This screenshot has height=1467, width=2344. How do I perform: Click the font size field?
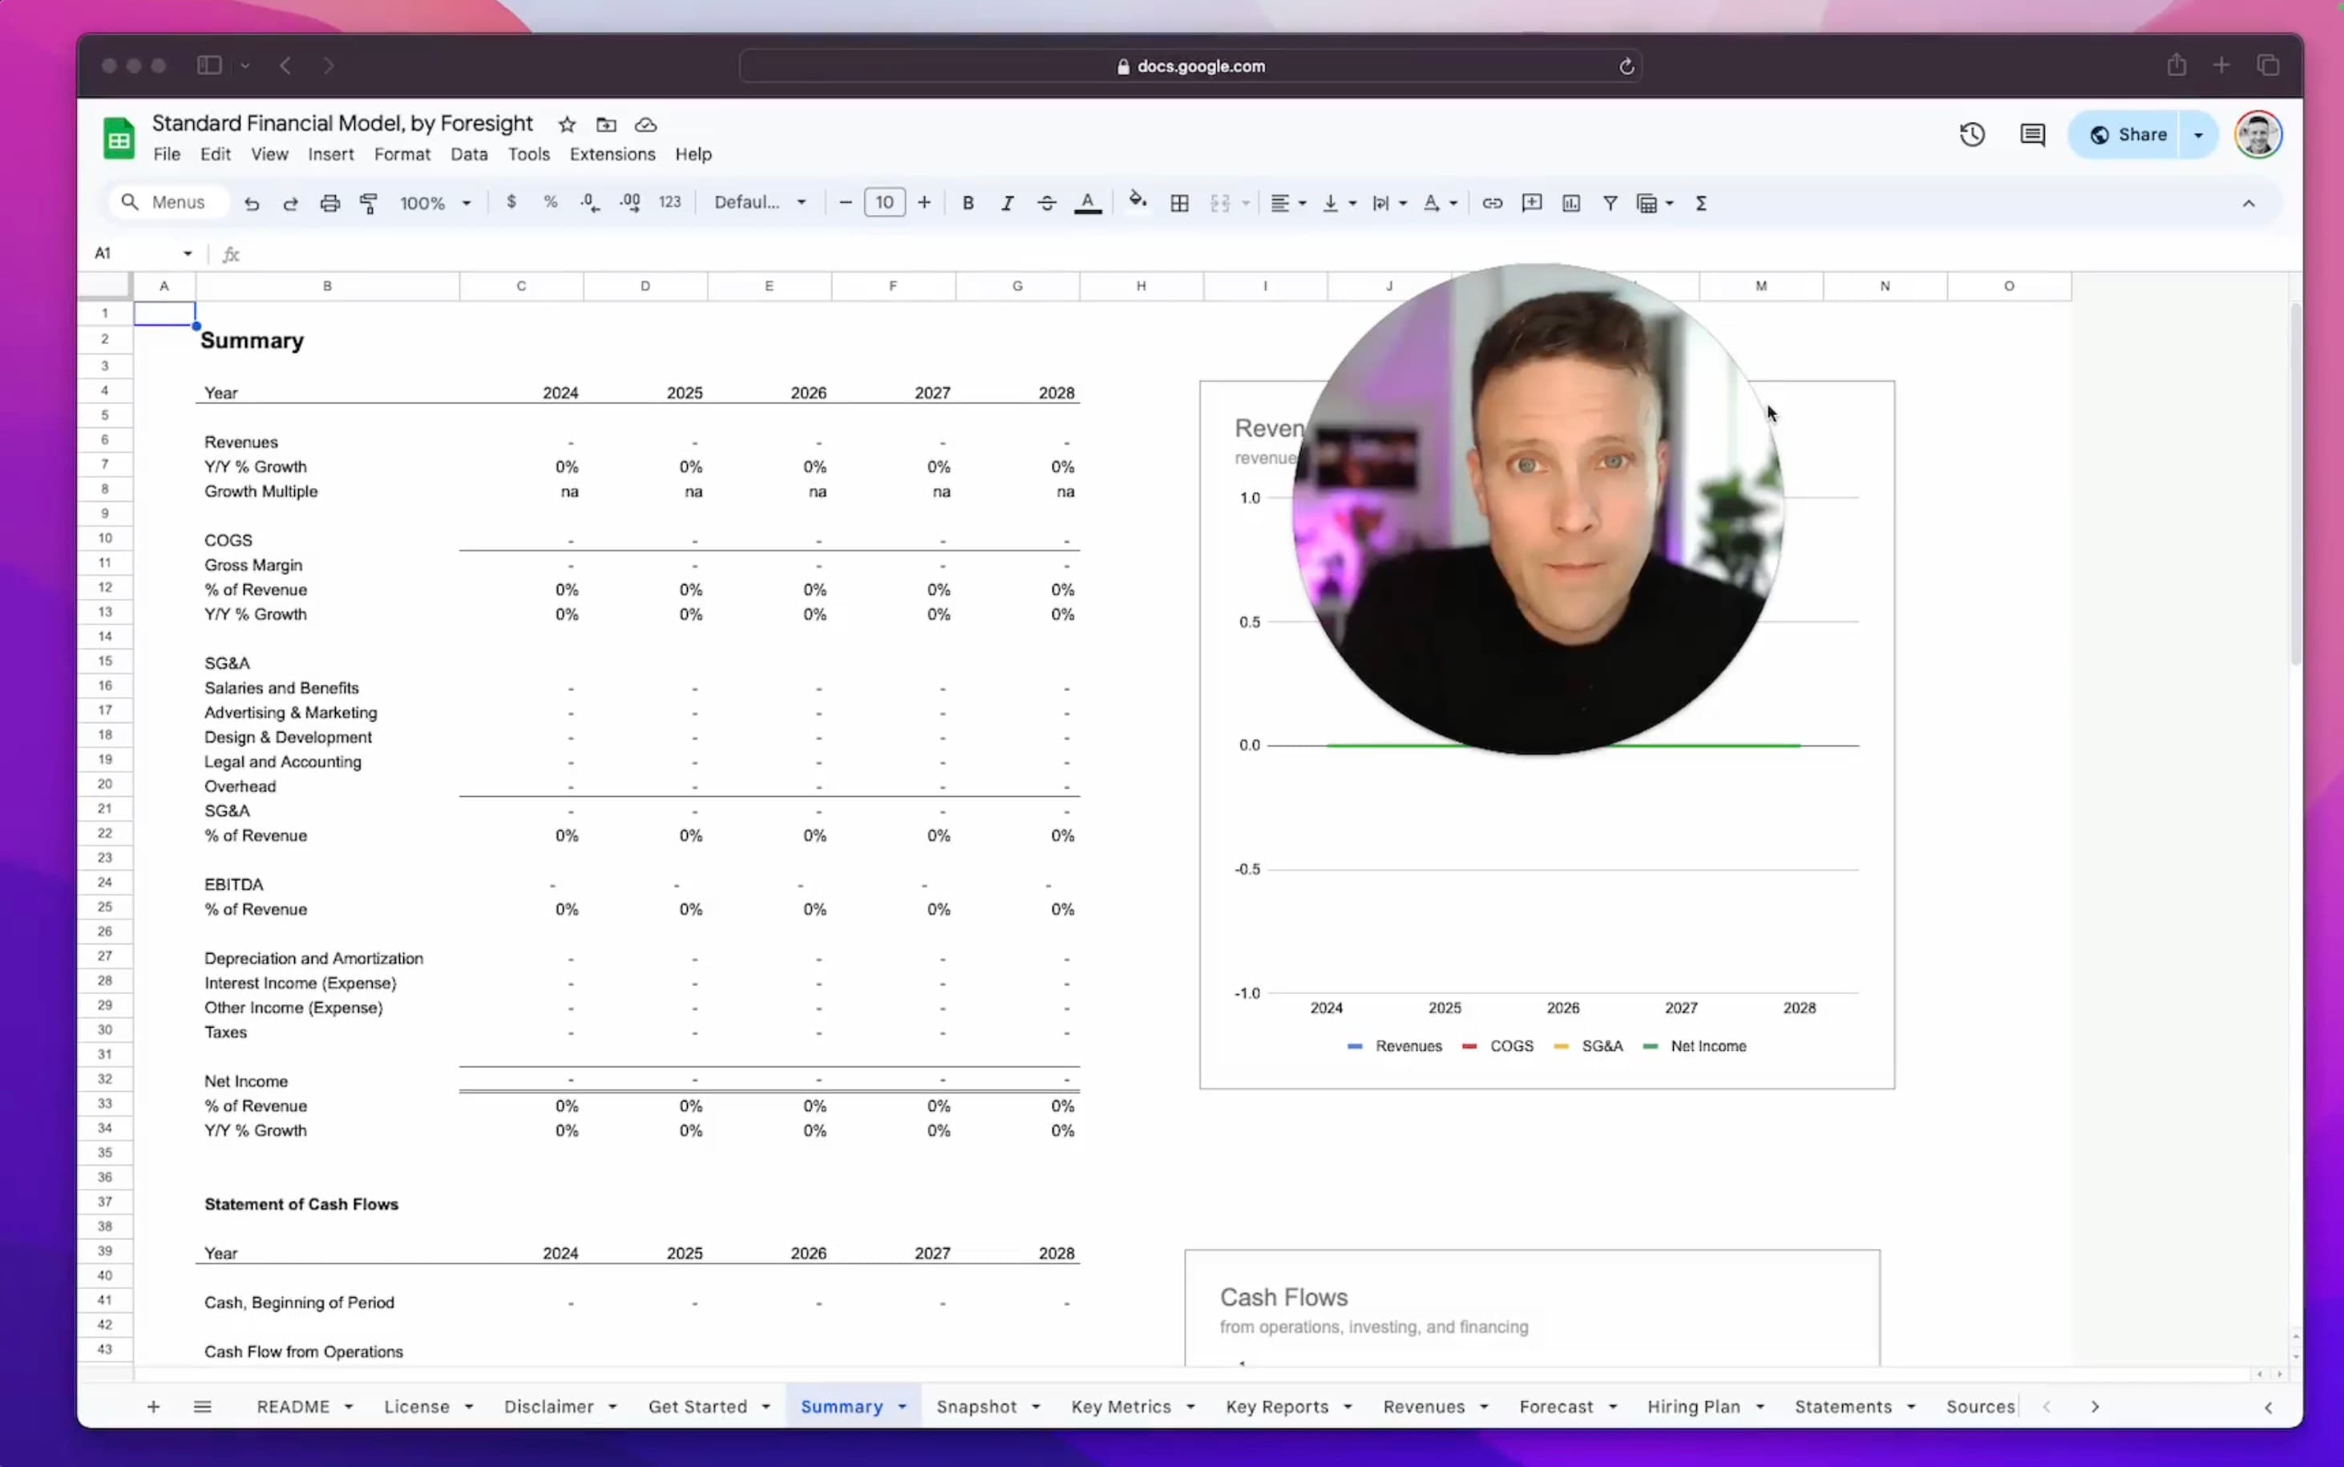point(884,202)
